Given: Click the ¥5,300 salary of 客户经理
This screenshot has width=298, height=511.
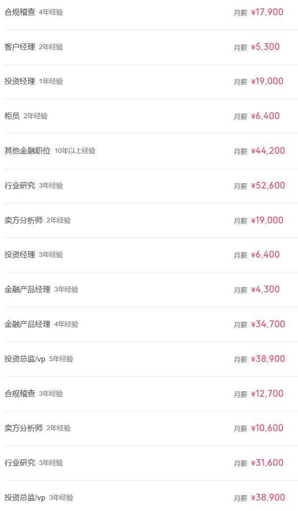Looking at the screenshot, I should [265, 47].
